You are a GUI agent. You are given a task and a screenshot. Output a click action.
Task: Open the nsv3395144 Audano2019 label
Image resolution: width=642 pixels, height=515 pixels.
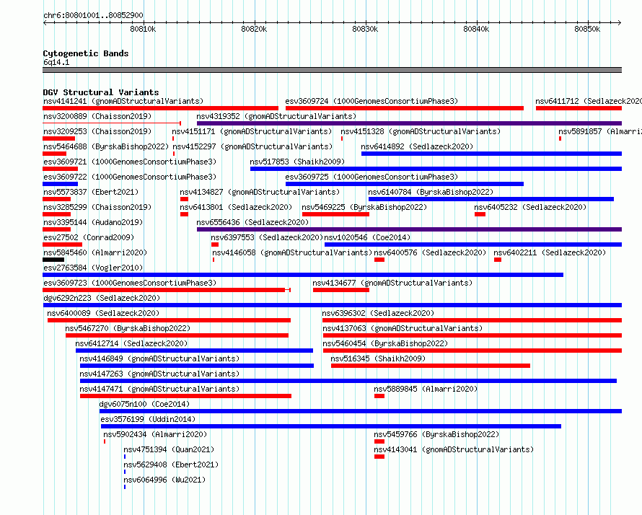93,222
